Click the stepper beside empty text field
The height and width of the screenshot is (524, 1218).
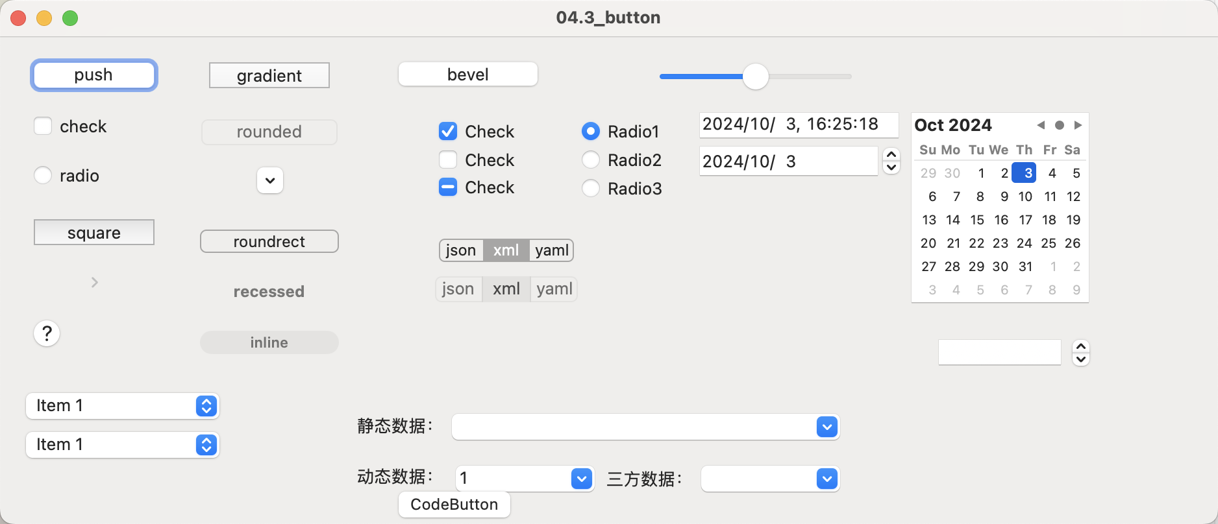tap(1081, 353)
